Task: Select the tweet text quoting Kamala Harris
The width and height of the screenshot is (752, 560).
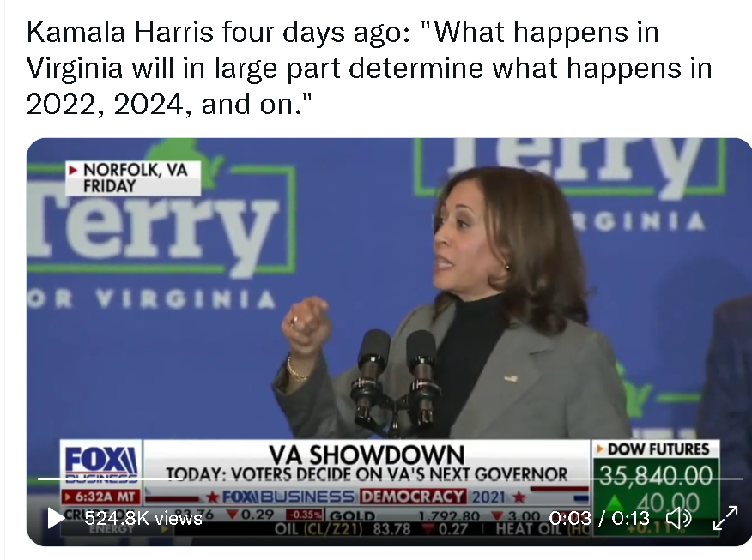Action: point(369,68)
